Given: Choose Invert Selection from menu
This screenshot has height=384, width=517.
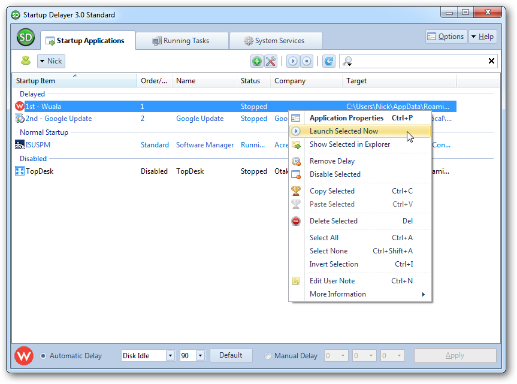Looking at the screenshot, I should coord(360,264).
